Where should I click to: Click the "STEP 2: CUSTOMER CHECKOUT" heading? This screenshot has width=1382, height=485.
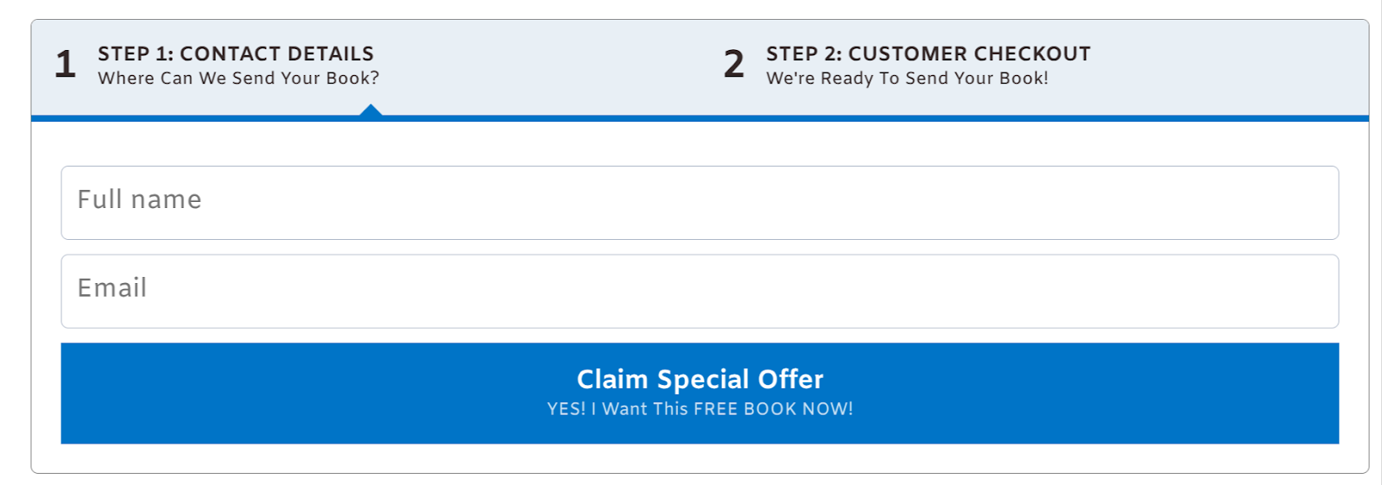(928, 54)
